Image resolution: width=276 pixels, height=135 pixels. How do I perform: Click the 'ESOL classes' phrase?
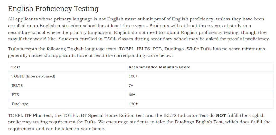click(x=119, y=39)
